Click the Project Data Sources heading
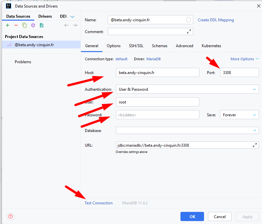This screenshot has width=262, height=224. 24,37
